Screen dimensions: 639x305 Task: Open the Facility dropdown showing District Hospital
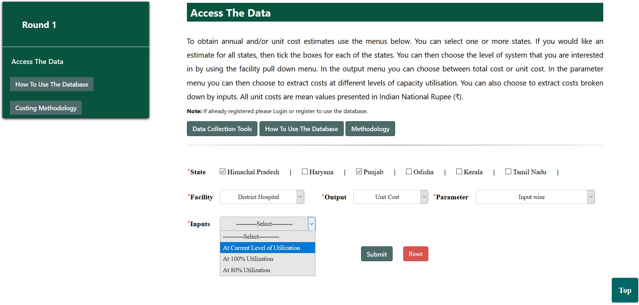pos(262,197)
